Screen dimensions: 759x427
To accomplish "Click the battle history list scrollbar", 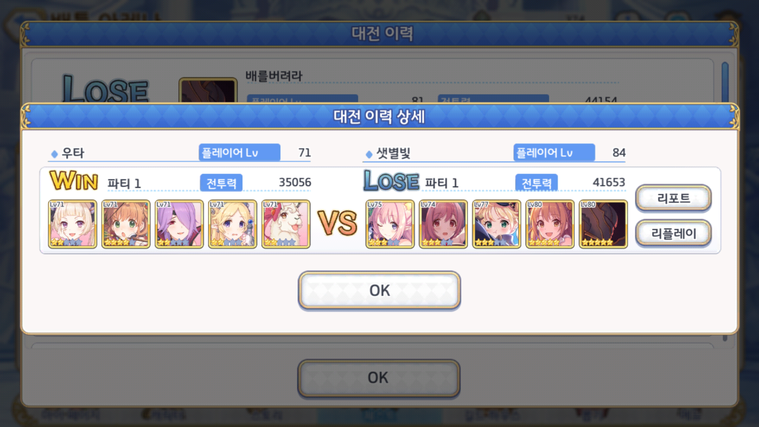I will (x=725, y=82).
